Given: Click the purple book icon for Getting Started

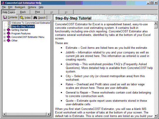Looking at the screenshot, I should point(9,30).
